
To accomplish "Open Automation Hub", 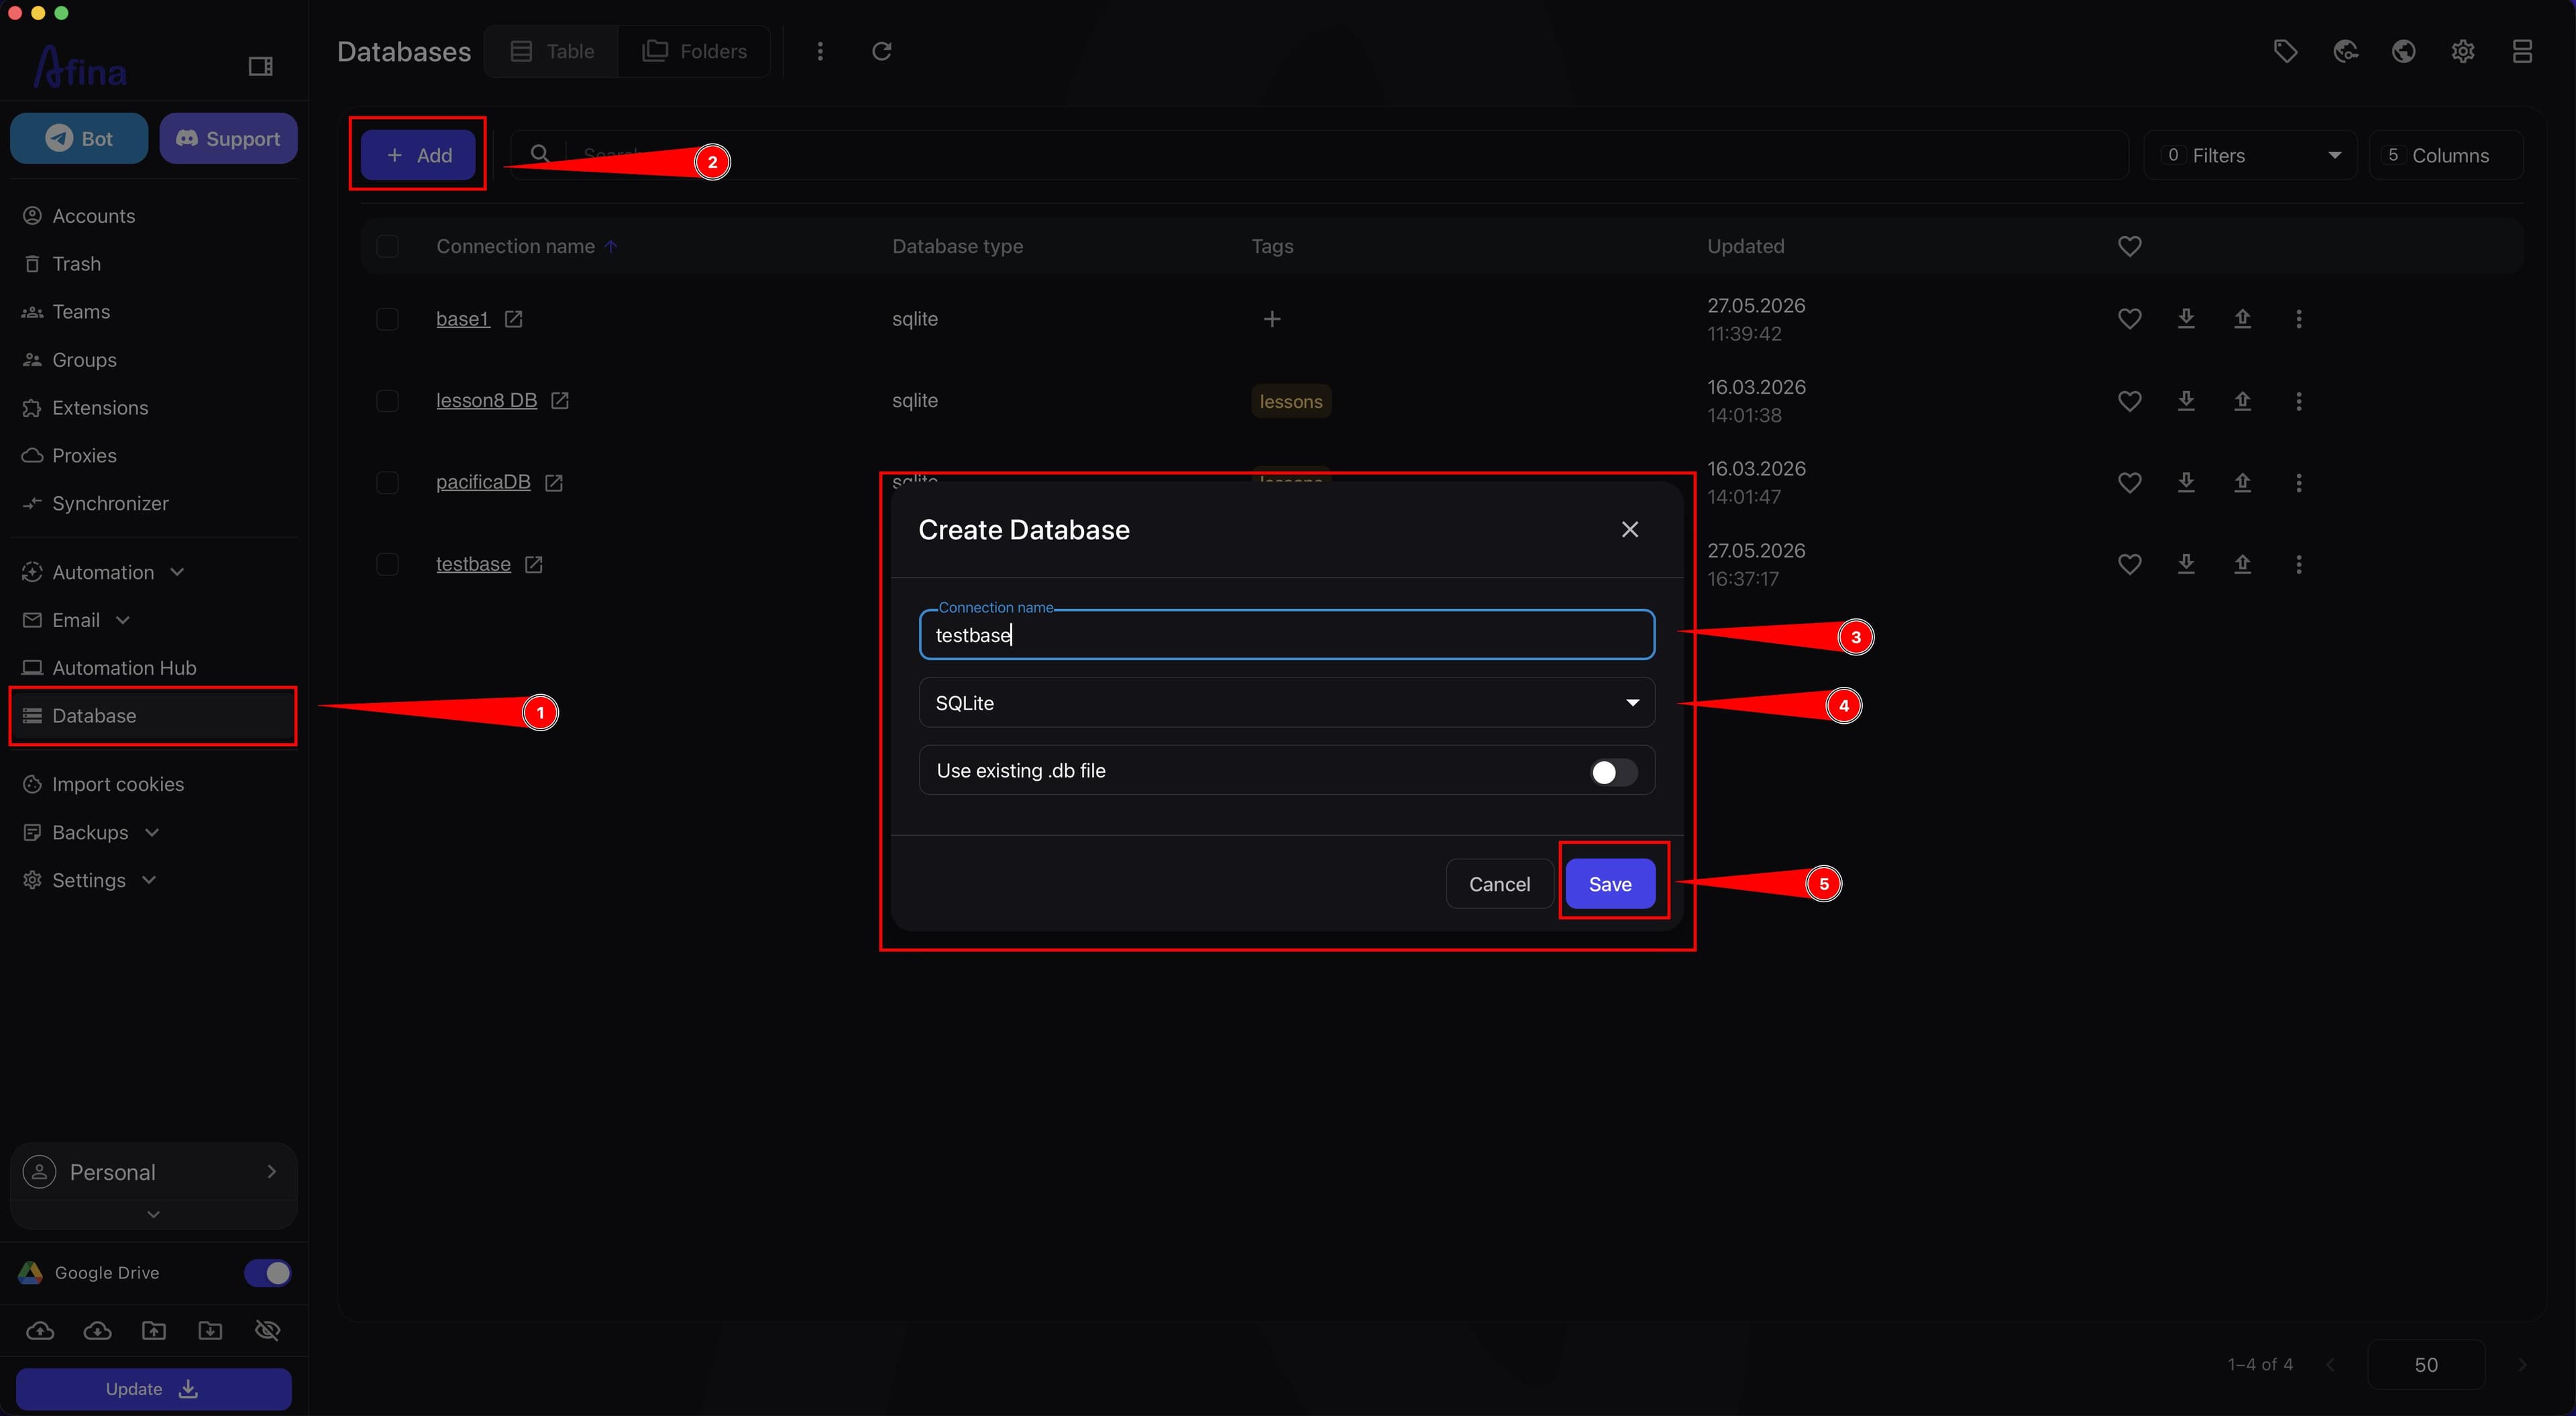I will pos(124,668).
